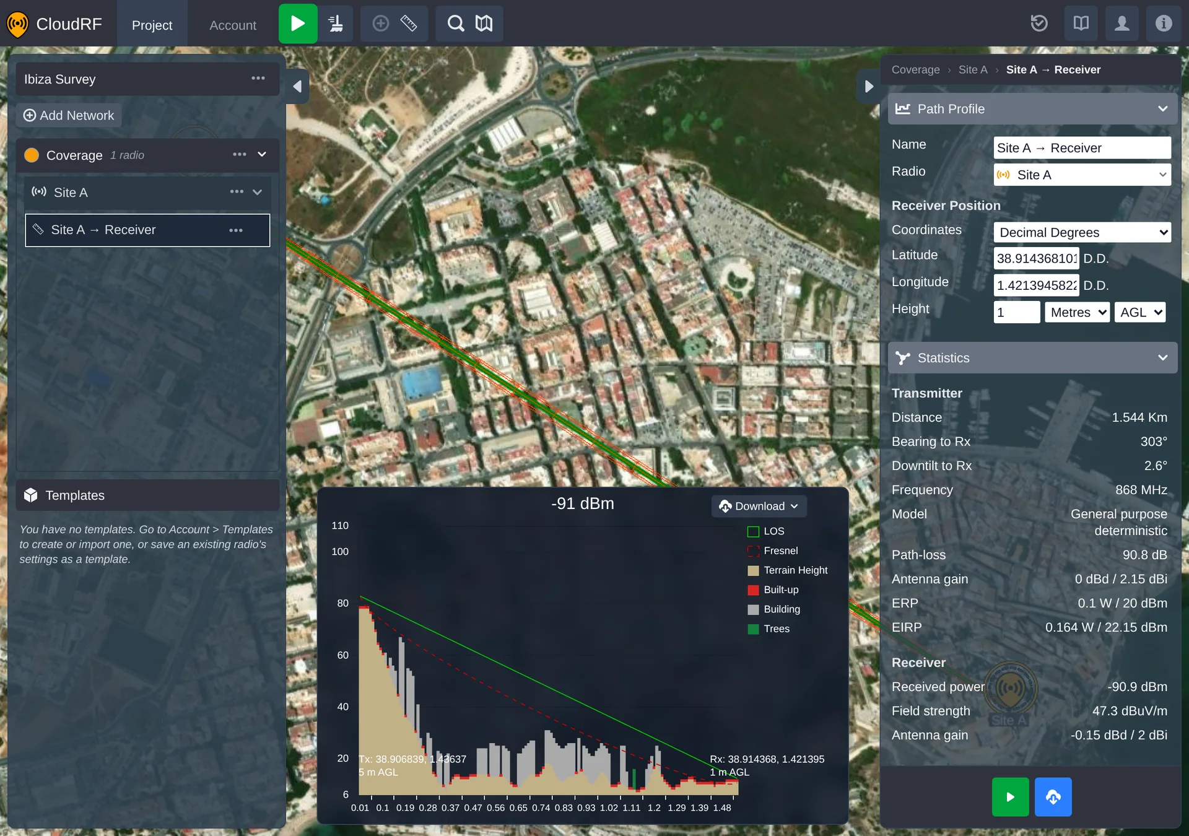Toggle Building series in chart legend
Viewport: 1189px width, 836px height.
[x=774, y=609]
